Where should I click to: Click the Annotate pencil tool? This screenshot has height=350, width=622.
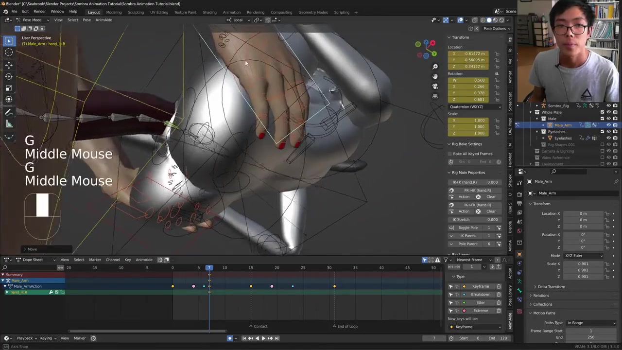pos(9,112)
